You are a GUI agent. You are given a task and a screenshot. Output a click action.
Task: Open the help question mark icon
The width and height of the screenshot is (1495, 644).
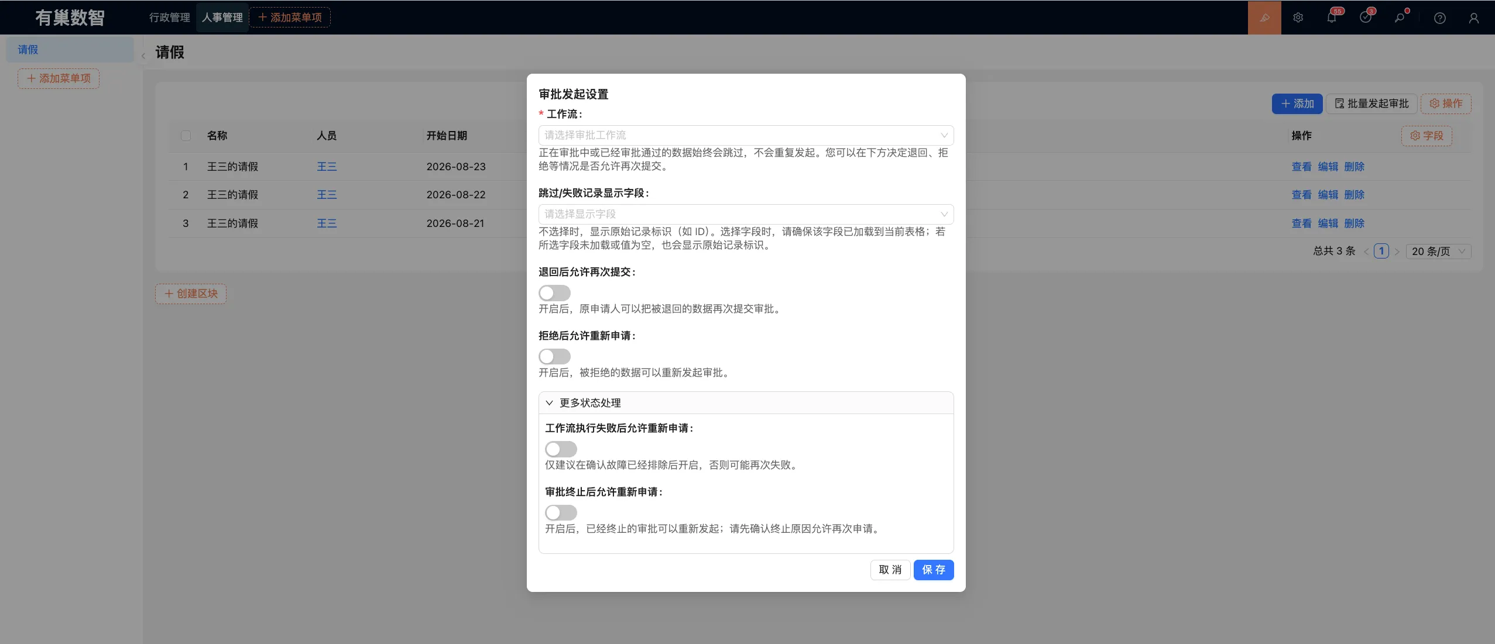[x=1440, y=18]
